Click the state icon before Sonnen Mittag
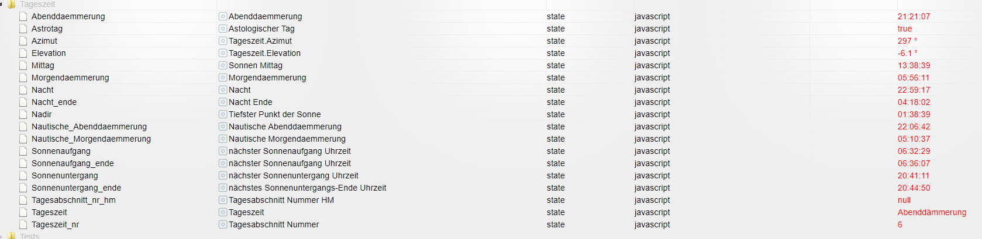This screenshot has height=239, width=982. coord(223,65)
